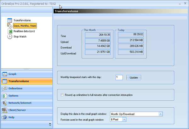Click the Graph chart icon in the sidebar
The width and height of the screenshot is (189, 129).
(x=5, y=74)
